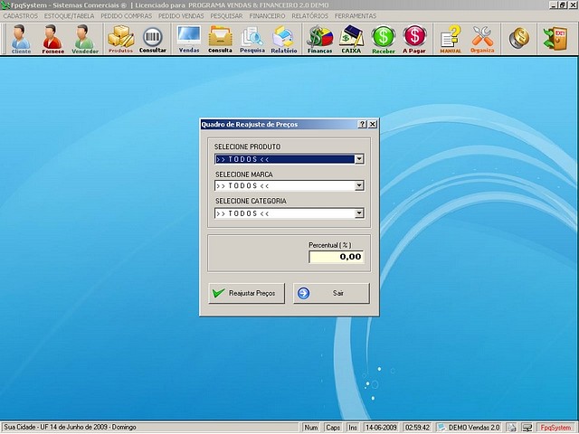The width and height of the screenshot is (579, 434).
Task: Click the Consultar barcode icon
Action: pyautogui.click(x=153, y=39)
